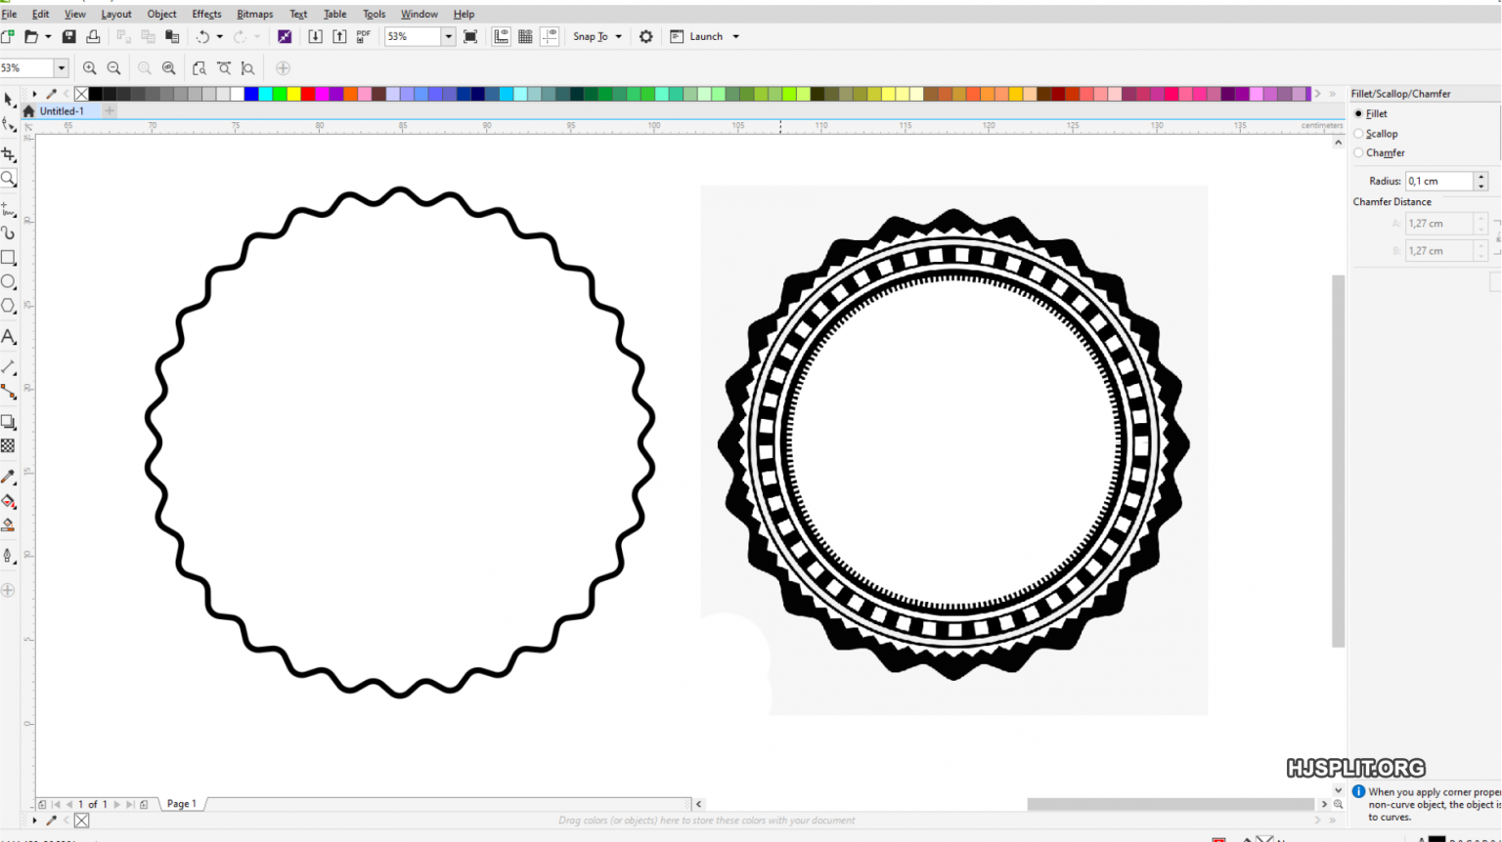Click the Import icon
Screen dimensions: 1502x842
(x=315, y=36)
